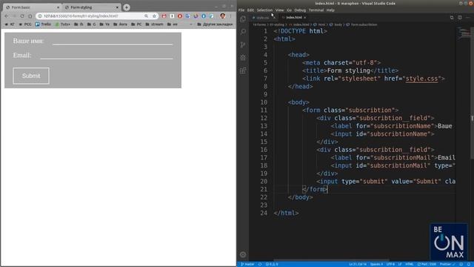The width and height of the screenshot is (474, 267).
Task: Open the Chrome three-dot menu
Action: pos(230,16)
